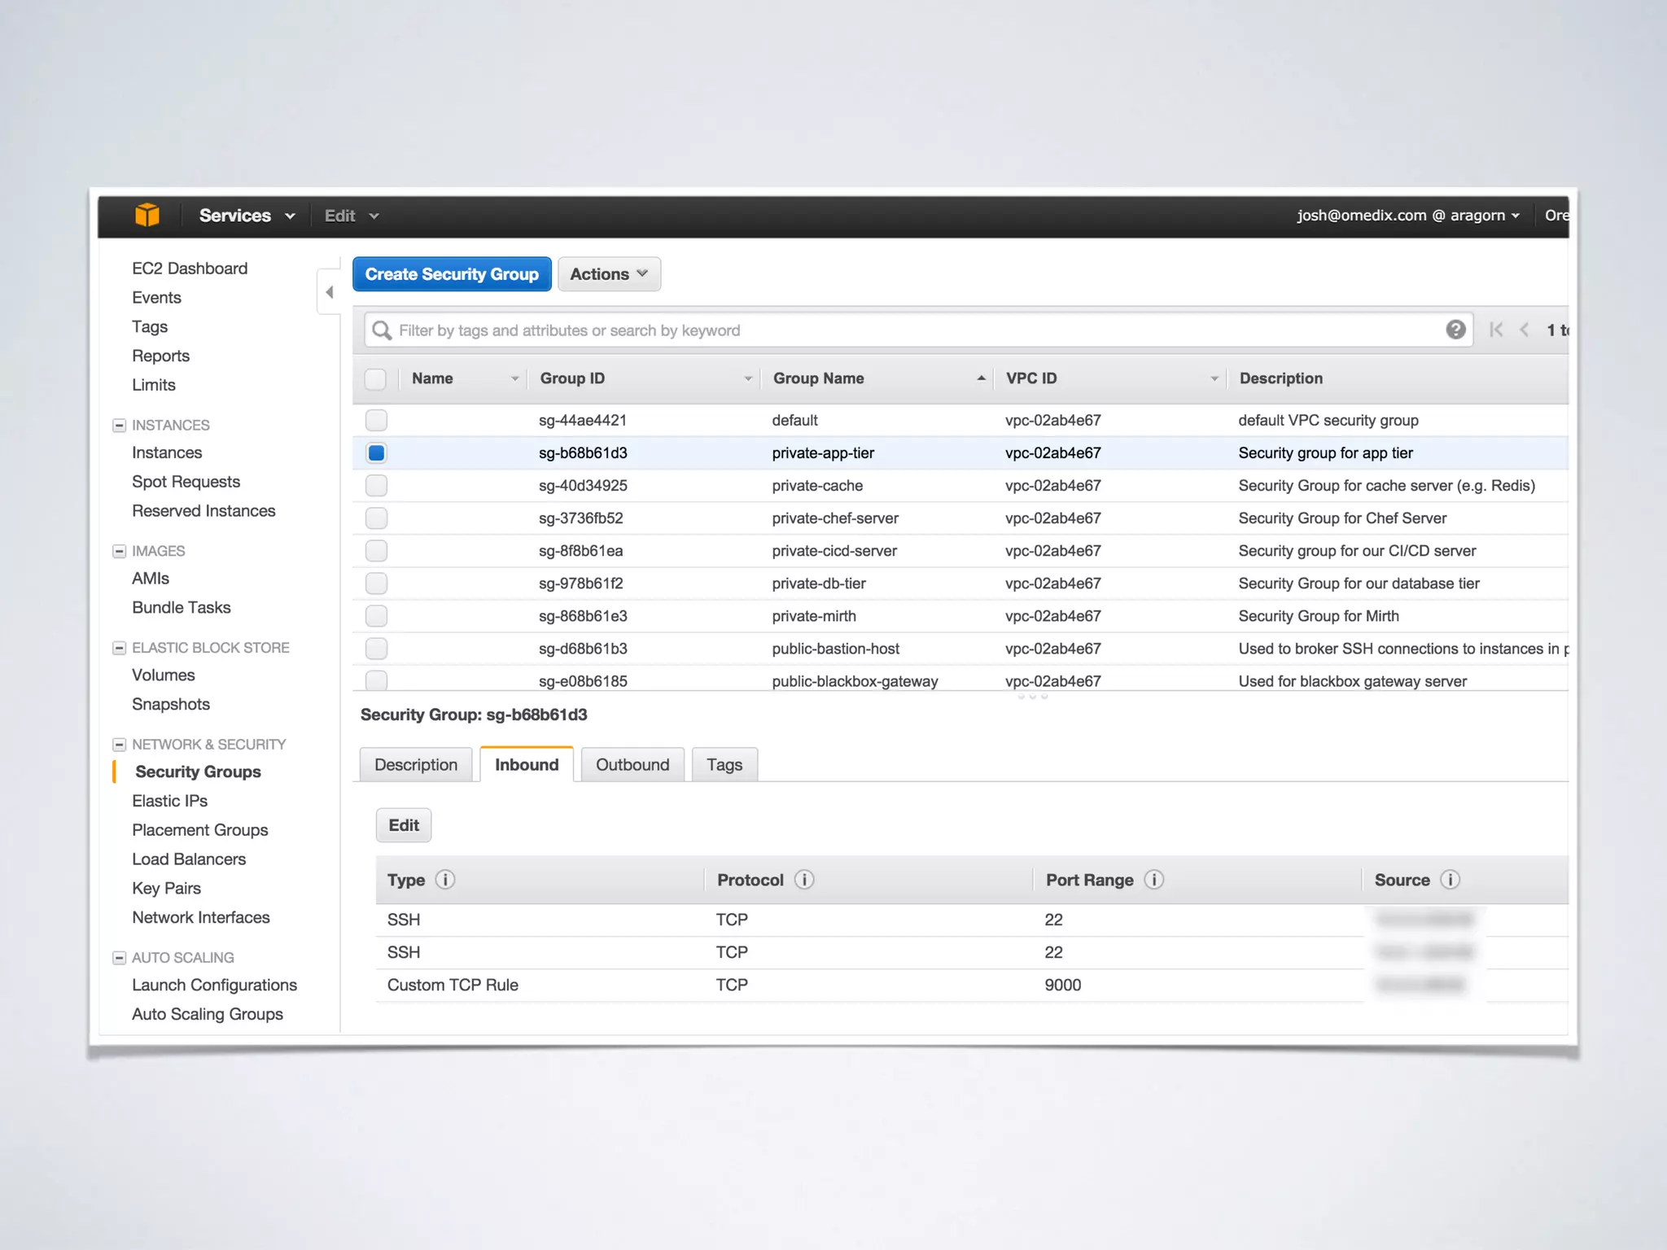Toggle the select-all checkbox in table header
The width and height of the screenshot is (1667, 1250).
[x=375, y=378]
